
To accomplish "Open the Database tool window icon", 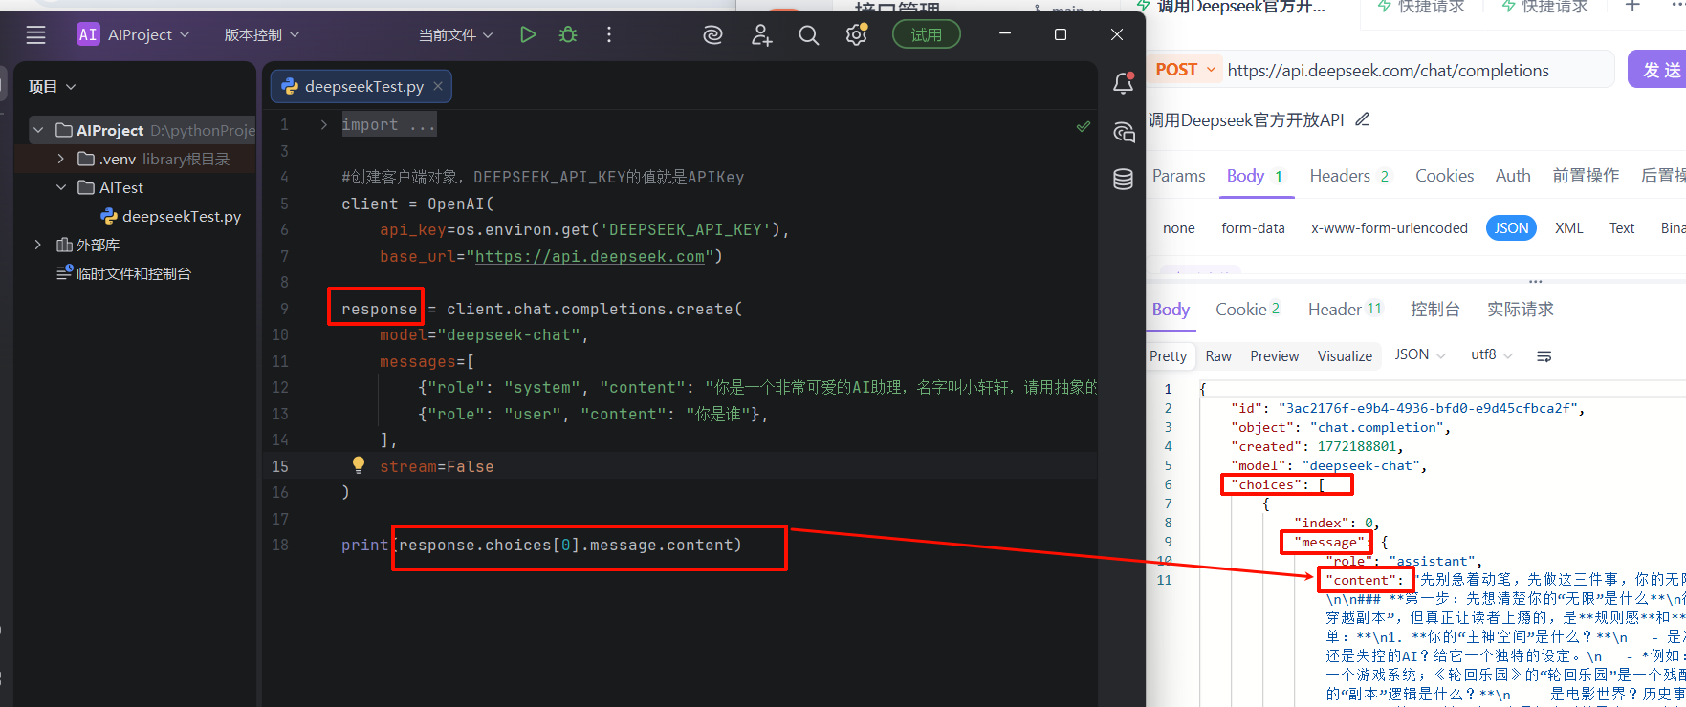I will (x=1124, y=179).
